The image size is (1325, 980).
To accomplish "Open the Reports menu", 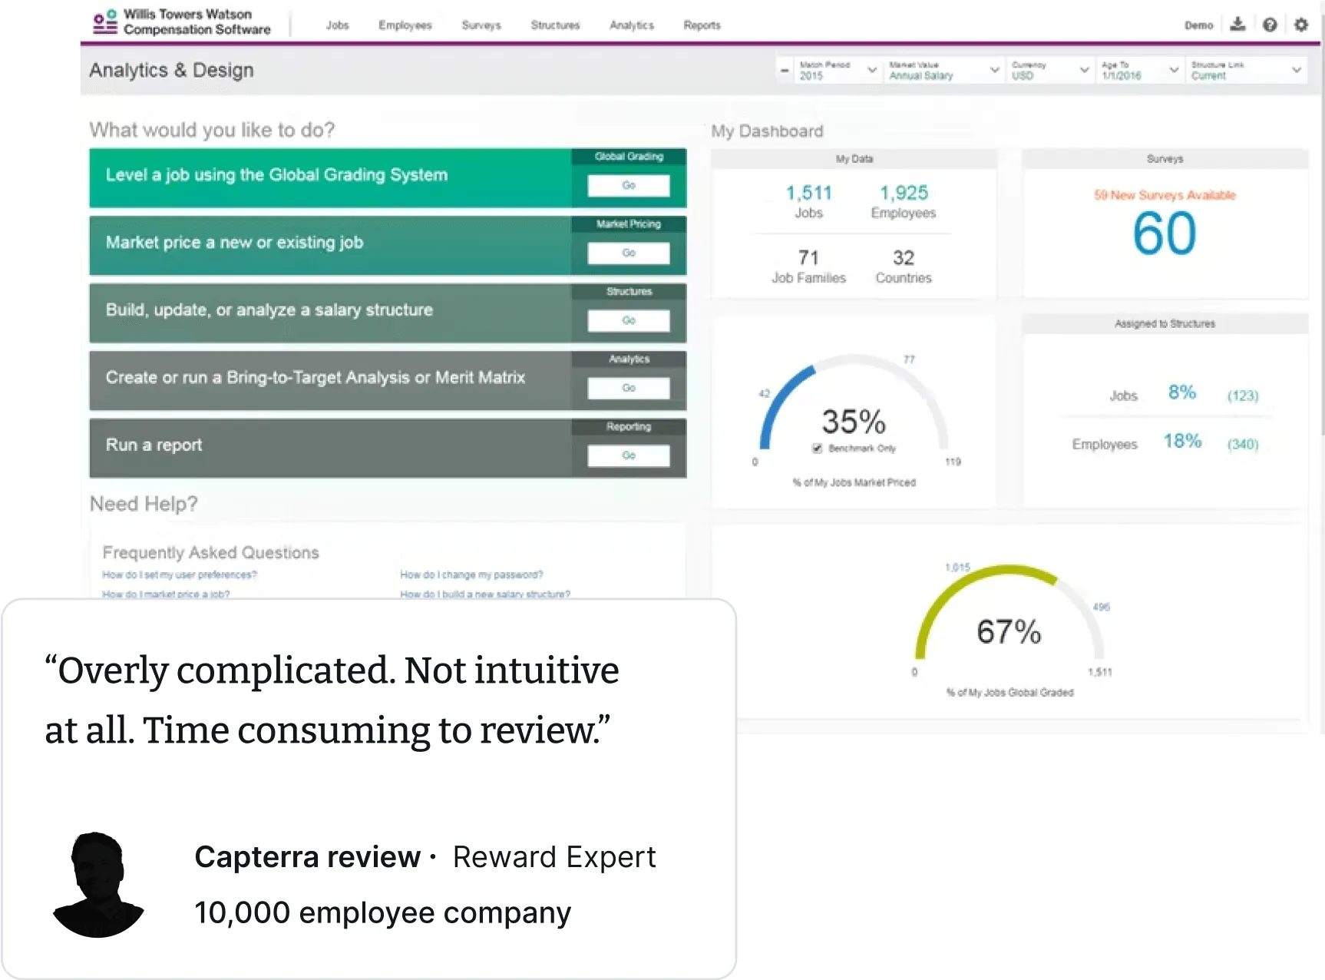I will (x=702, y=25).
